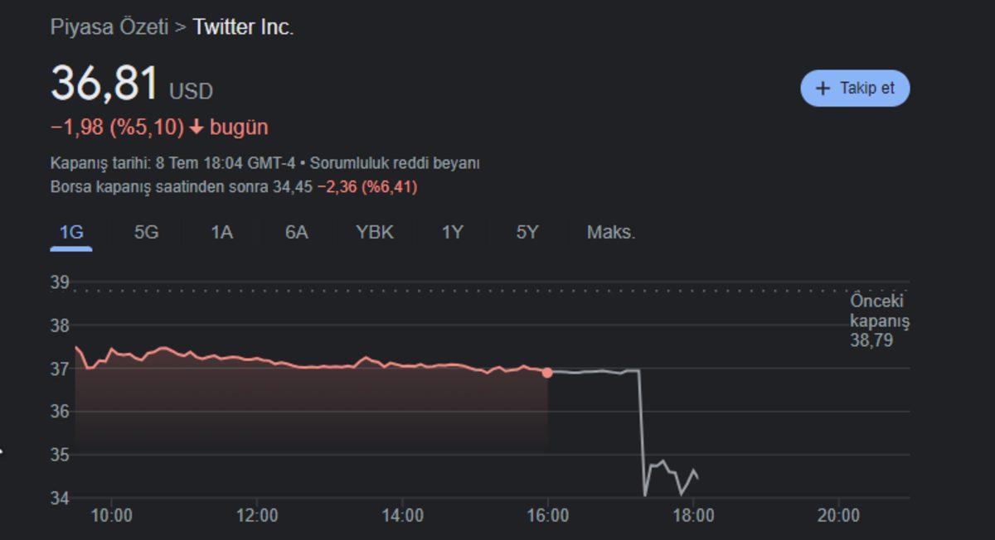The image size is (995, 540).
Task: Click the 36,81 USD price
Action: [131, 84]
